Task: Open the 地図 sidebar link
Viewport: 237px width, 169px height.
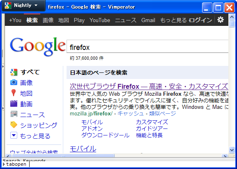Action: [x=26, y=93]
